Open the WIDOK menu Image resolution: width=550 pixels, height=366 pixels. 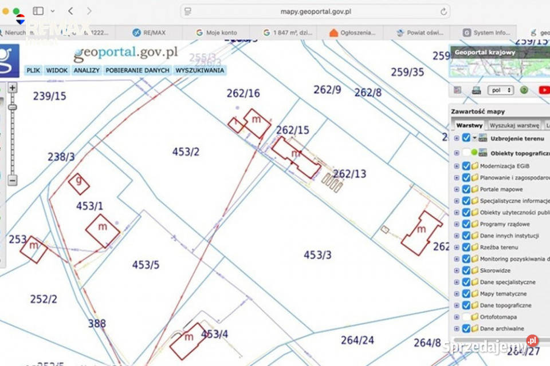[57, 70]
